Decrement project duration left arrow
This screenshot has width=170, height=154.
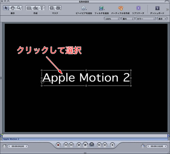(x=148, y=146)
